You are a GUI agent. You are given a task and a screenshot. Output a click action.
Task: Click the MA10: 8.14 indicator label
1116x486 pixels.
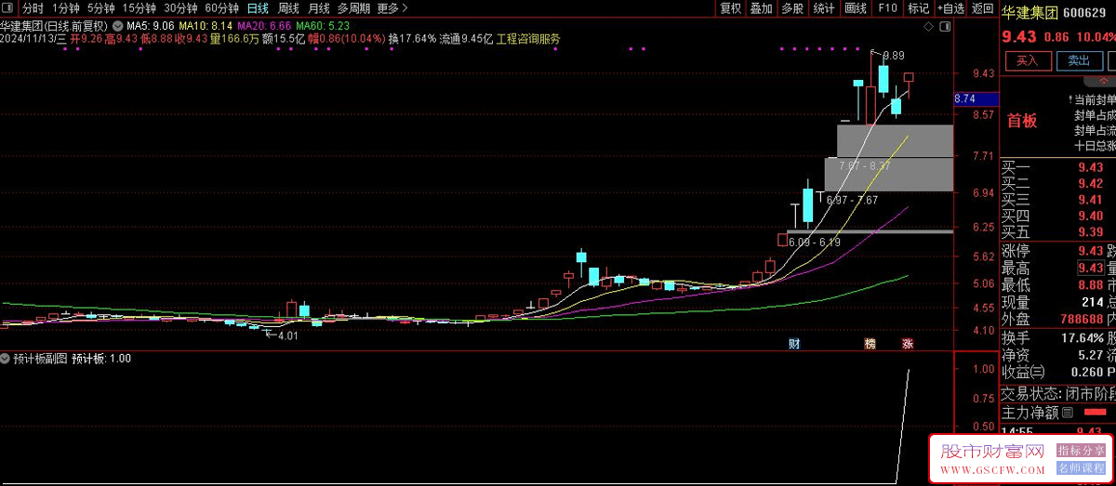coord(206,27)
